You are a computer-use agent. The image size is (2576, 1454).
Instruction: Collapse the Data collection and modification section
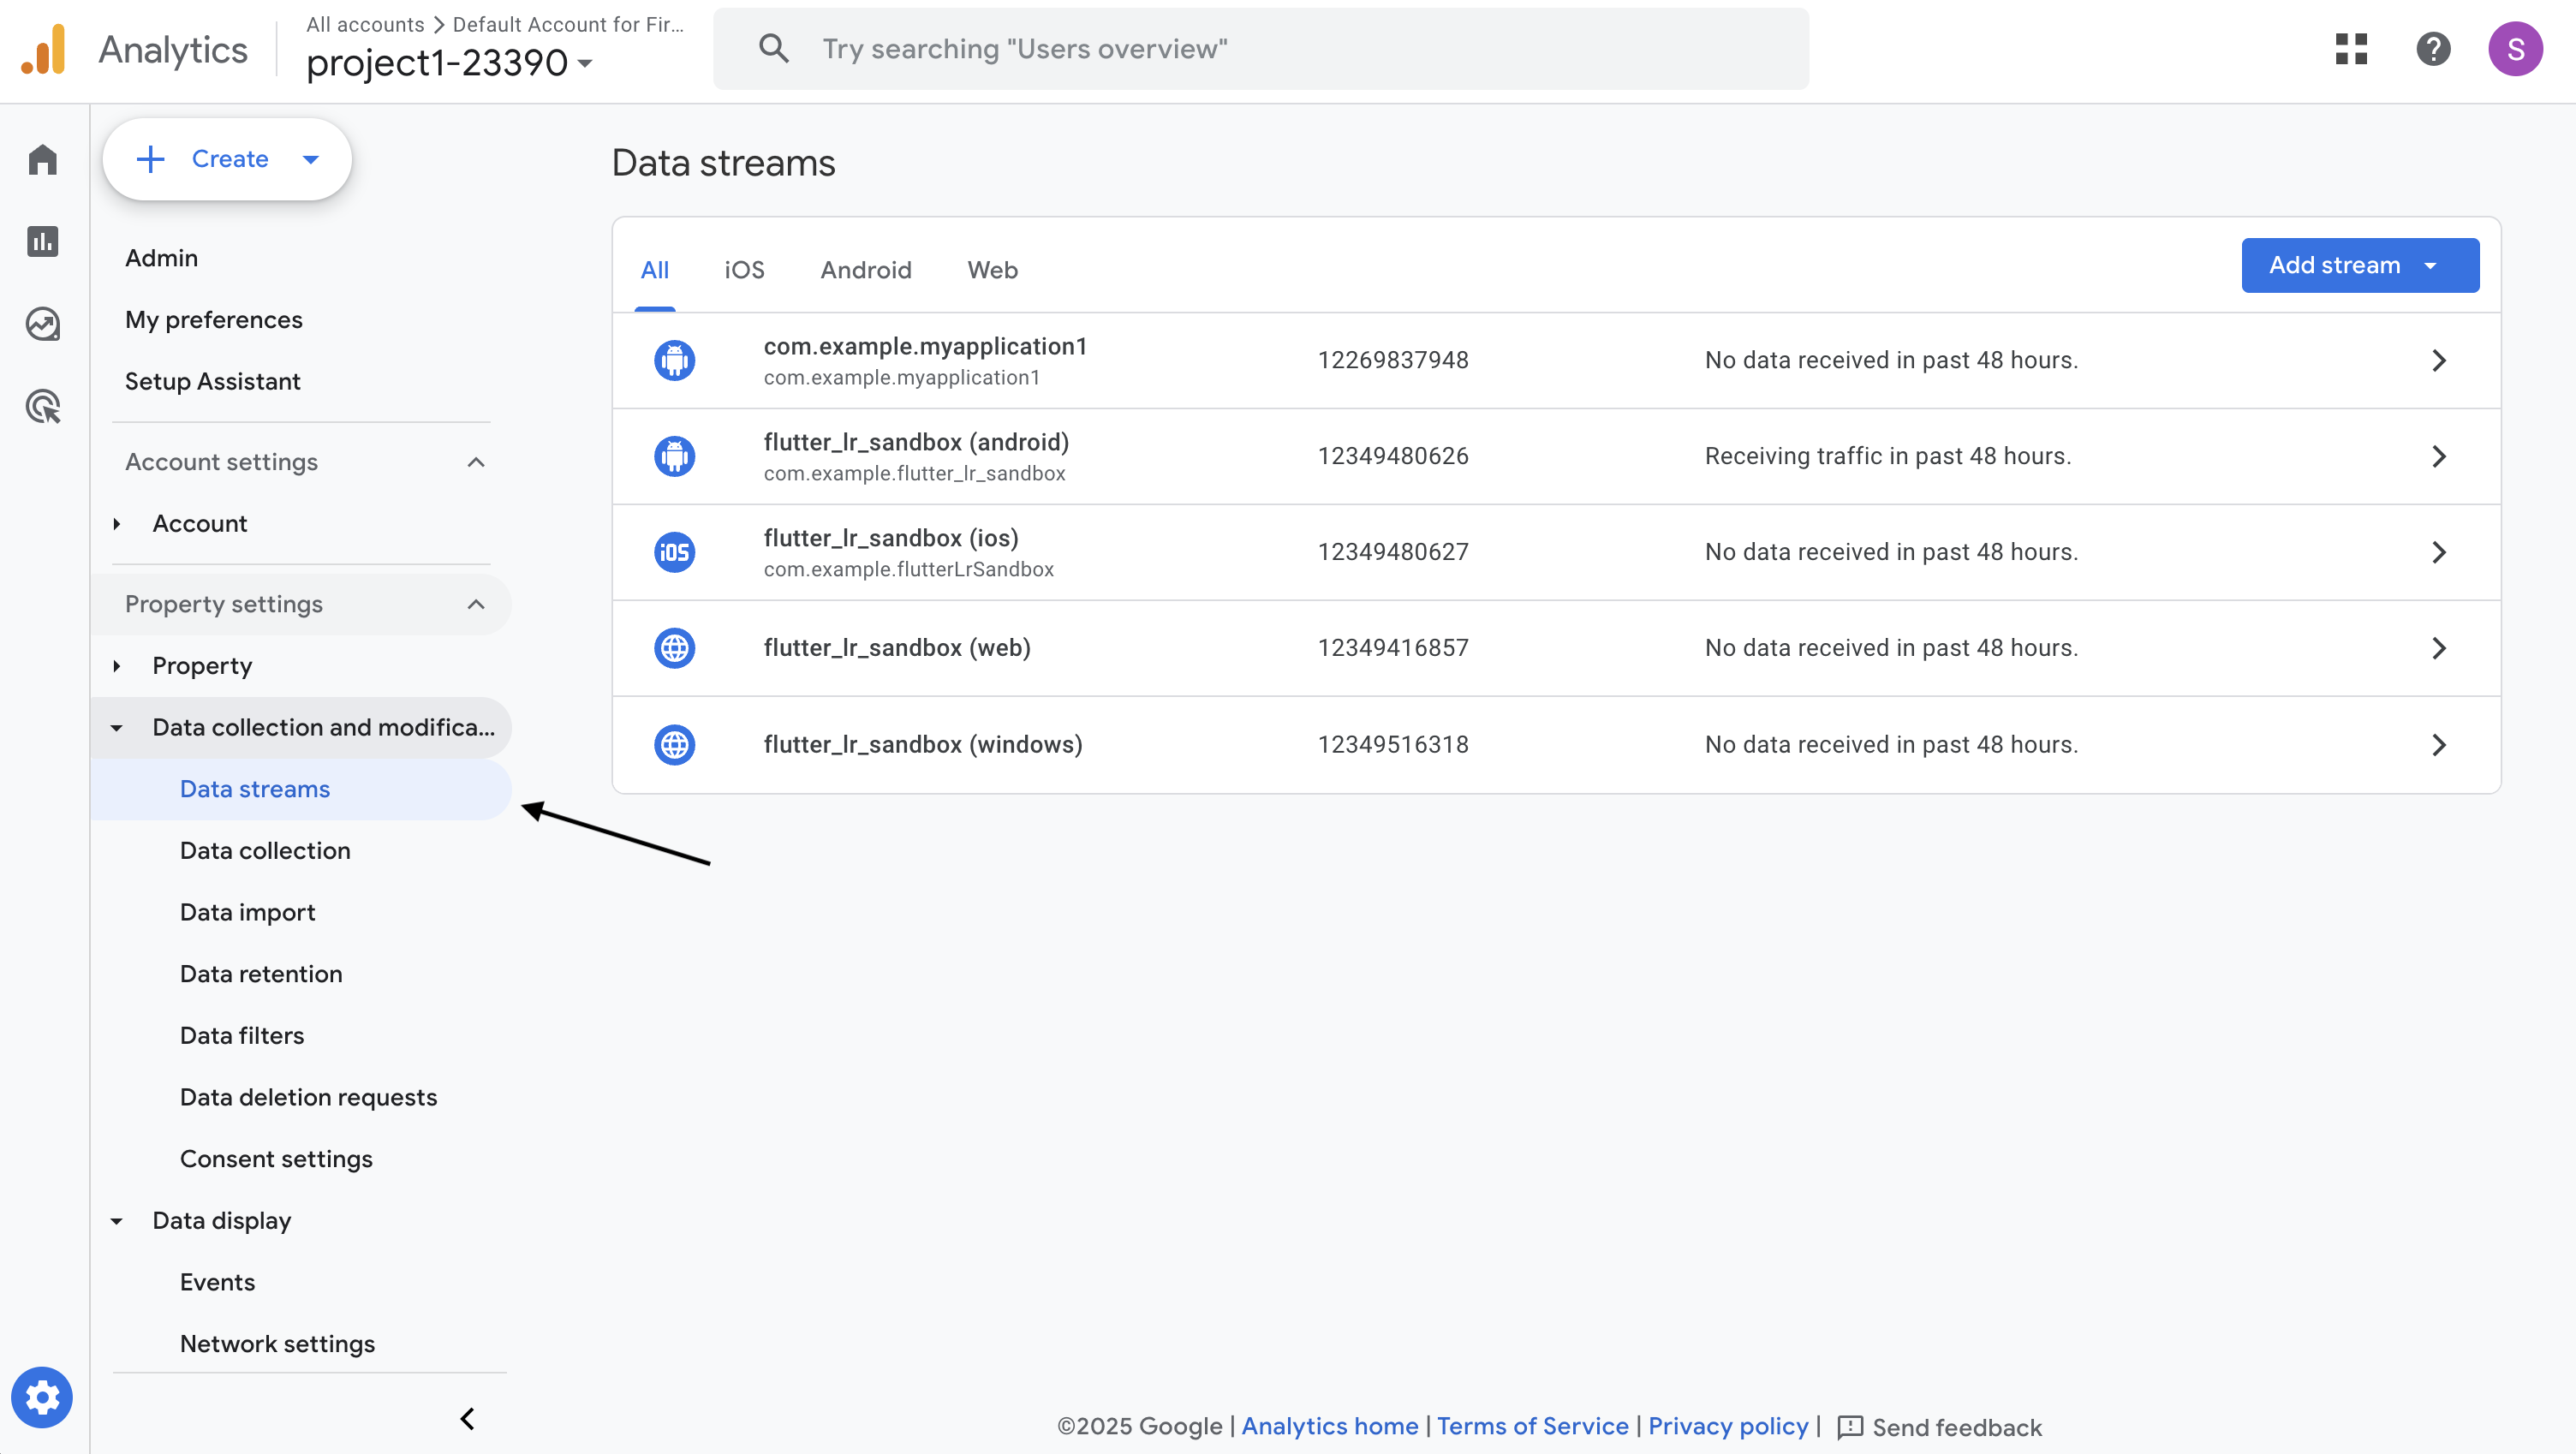click(118, 727)
